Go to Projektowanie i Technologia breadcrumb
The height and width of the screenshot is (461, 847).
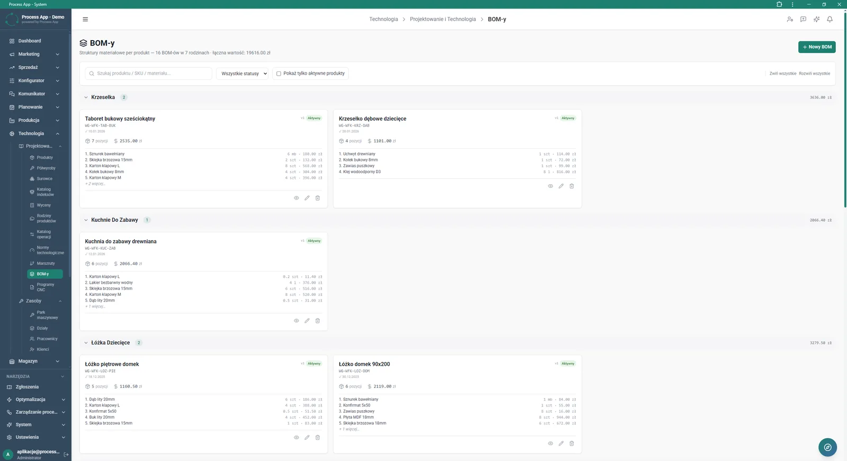[443, 20]
